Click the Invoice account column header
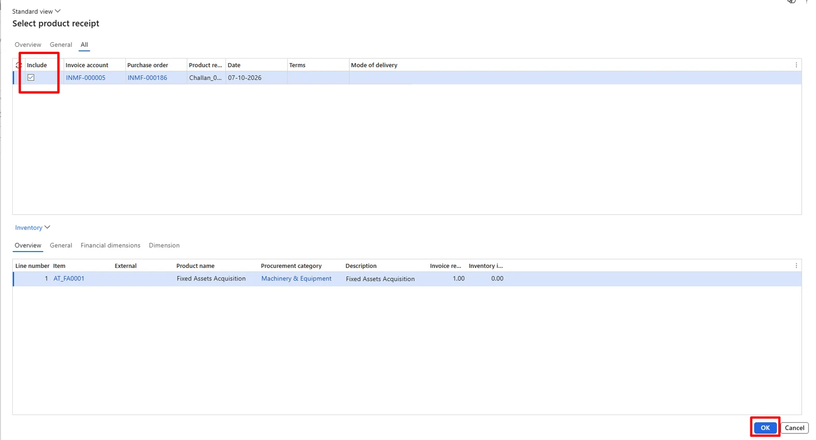This screenshot has width=816, height=440. click(87, 65)
